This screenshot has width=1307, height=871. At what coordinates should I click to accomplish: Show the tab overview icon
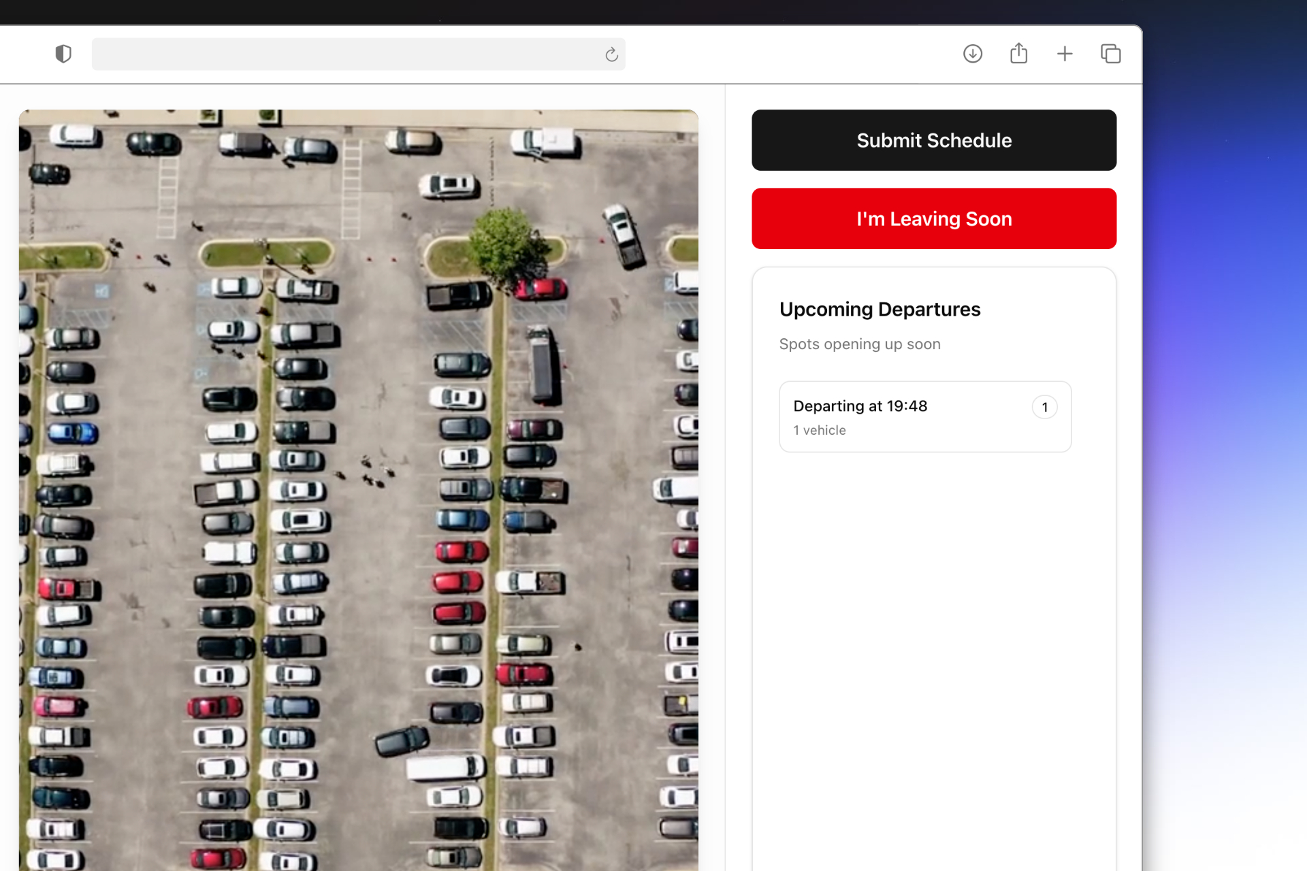coord(1110,54)
